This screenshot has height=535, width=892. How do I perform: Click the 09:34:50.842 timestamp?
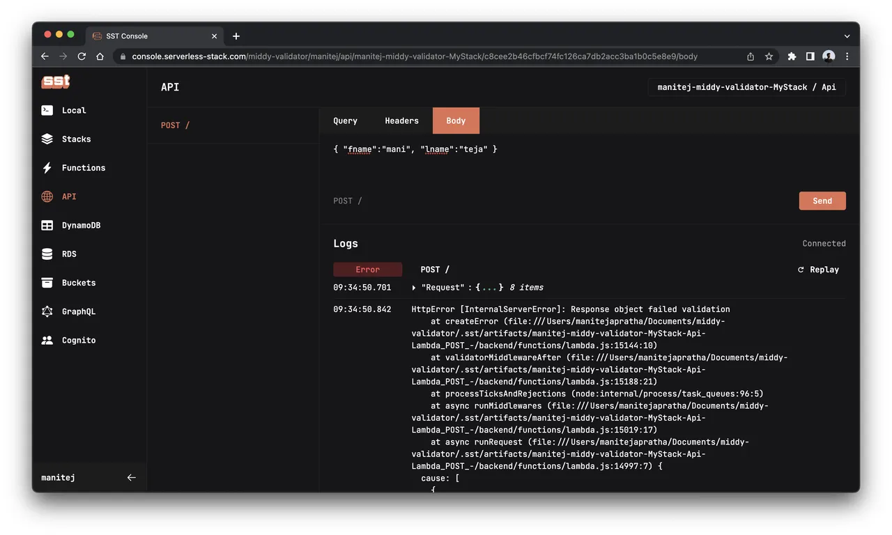(362, 309)
